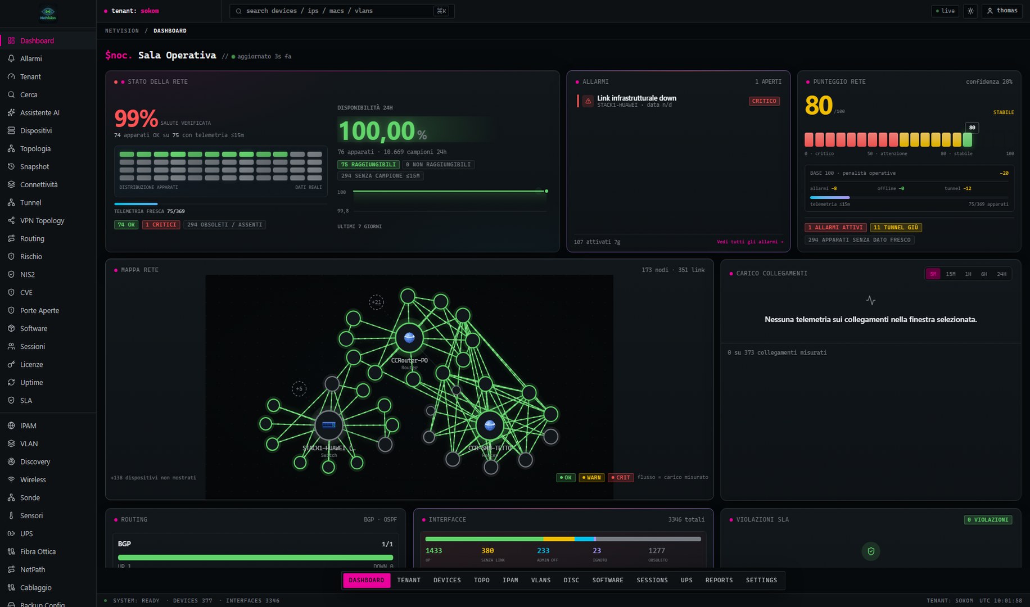Select the CVE shield icon

point(11,292)
